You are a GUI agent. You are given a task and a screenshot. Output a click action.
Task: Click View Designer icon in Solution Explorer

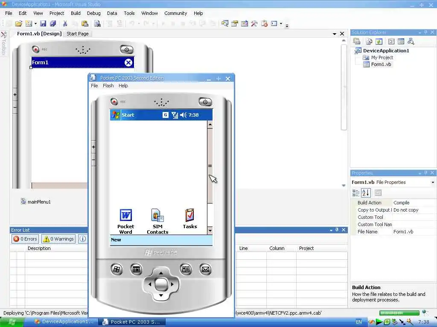pyautogui.click(x=401, y=41)
